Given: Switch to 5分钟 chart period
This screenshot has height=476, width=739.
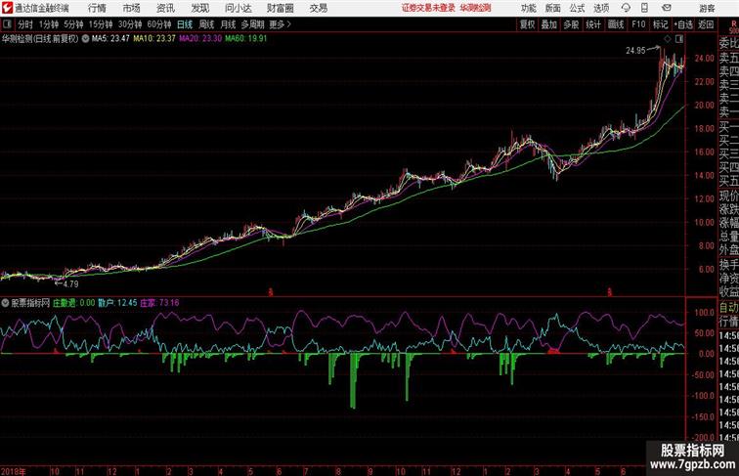Looking at the screenshot, I should (x=73, y=24).
